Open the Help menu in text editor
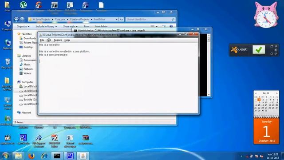 point(67,40)
